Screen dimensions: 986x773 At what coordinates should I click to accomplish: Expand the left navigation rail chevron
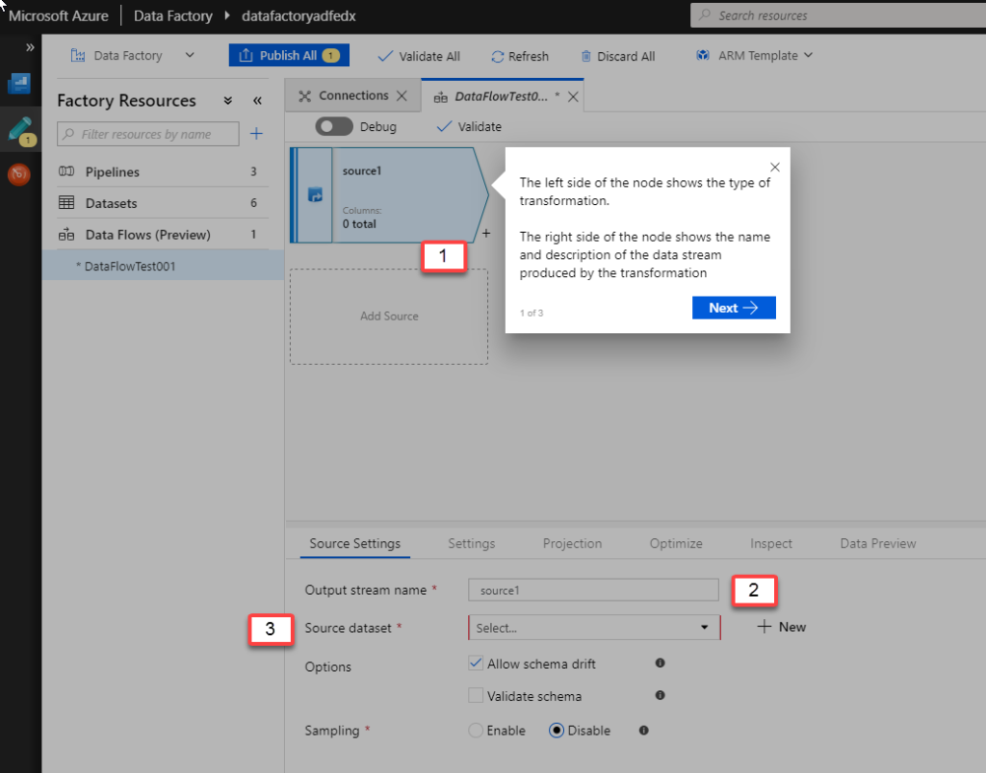(30, 48)
